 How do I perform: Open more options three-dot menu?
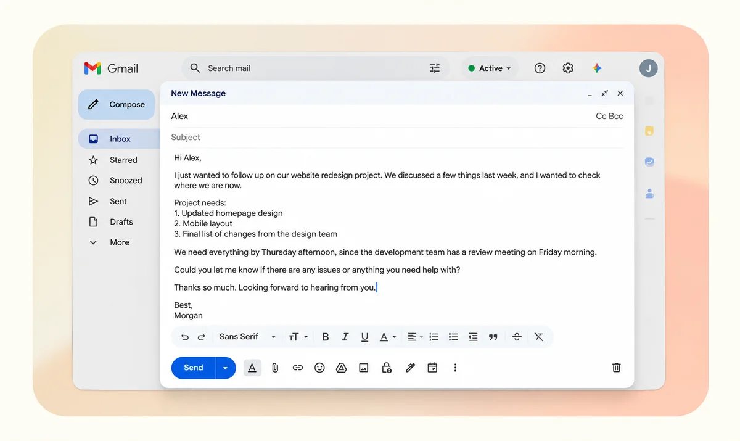(455, 368)
